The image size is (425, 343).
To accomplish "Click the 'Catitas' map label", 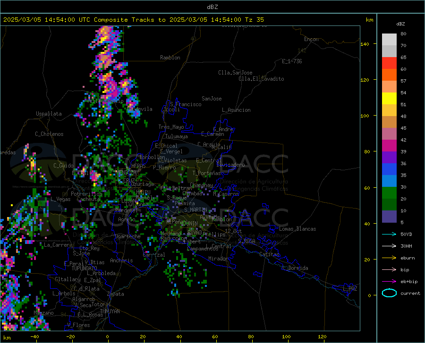I will pos(269,254).
